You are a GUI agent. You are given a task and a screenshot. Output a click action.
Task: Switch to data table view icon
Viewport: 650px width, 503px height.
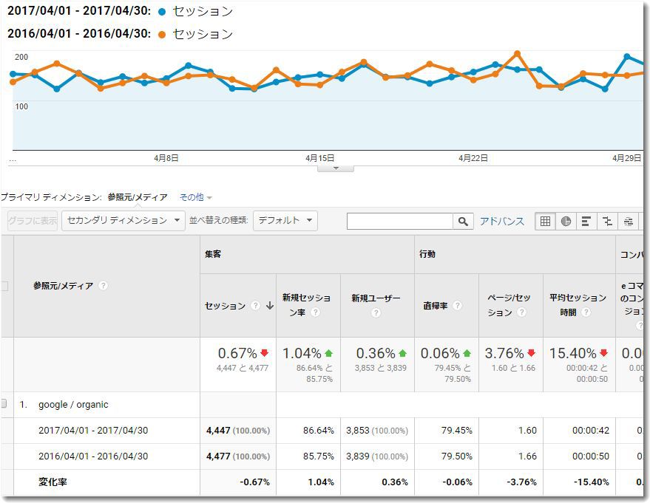545,221
